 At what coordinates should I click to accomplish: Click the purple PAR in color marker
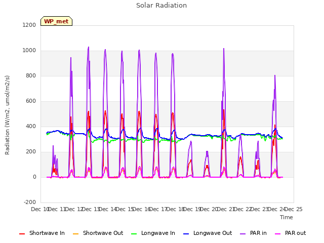point(243,234)
